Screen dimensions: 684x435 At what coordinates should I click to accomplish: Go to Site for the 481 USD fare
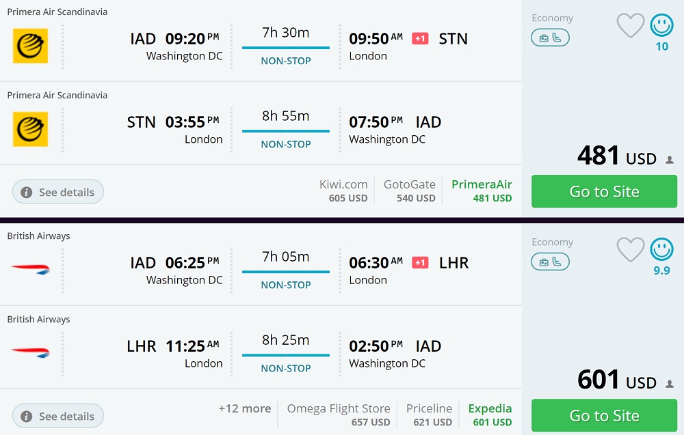[604, 191]
